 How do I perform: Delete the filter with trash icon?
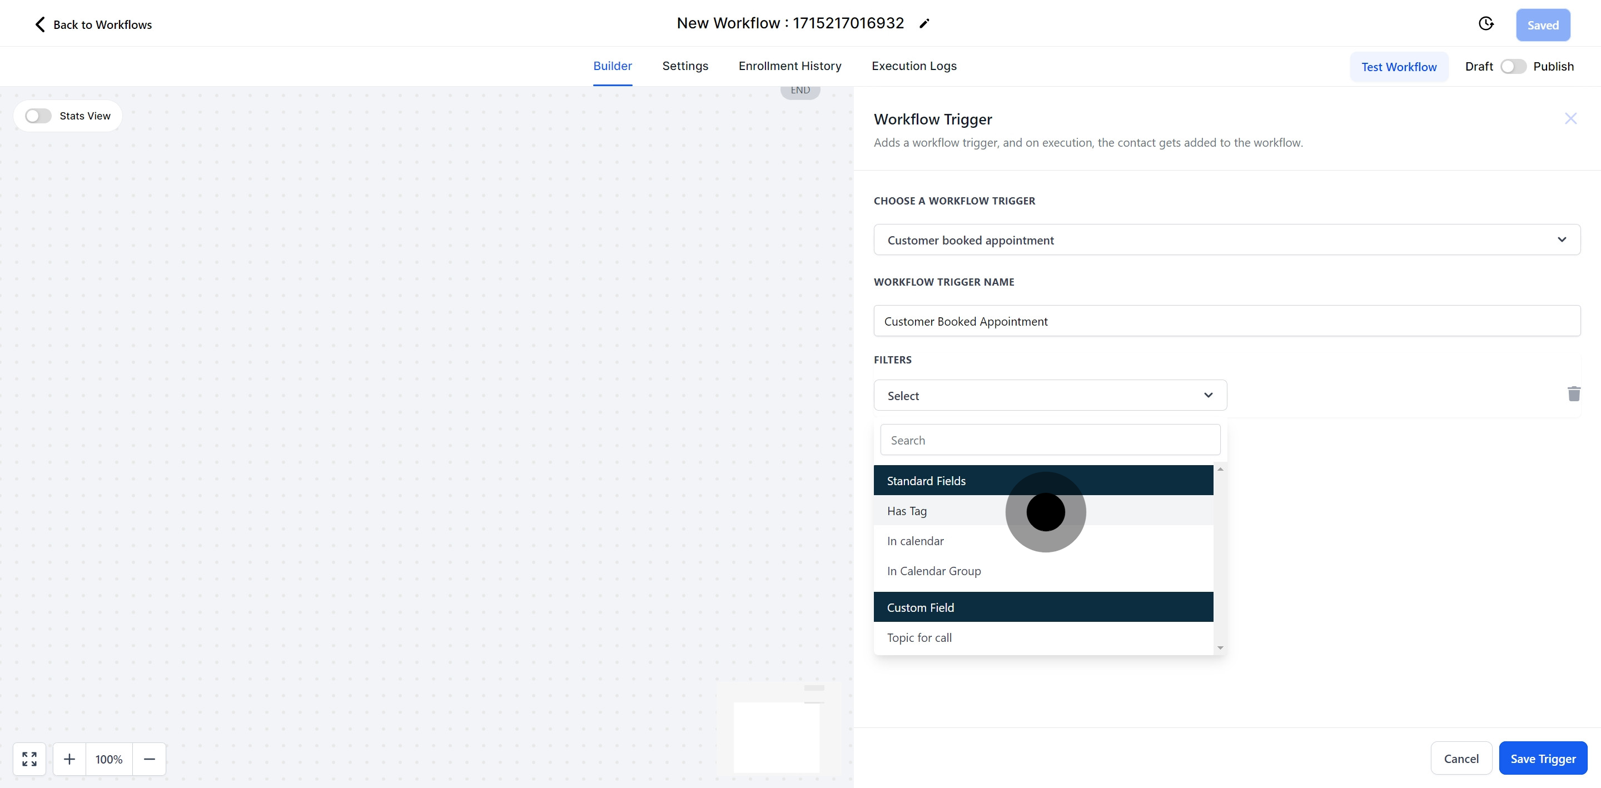1574,394
